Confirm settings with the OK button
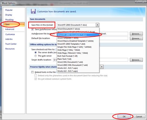The image size is (147, 120). tap(124, 117)
